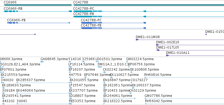Screen dimensions: 224x105
Task: Open EST EK046064.5prime
Action: (31, 91)
